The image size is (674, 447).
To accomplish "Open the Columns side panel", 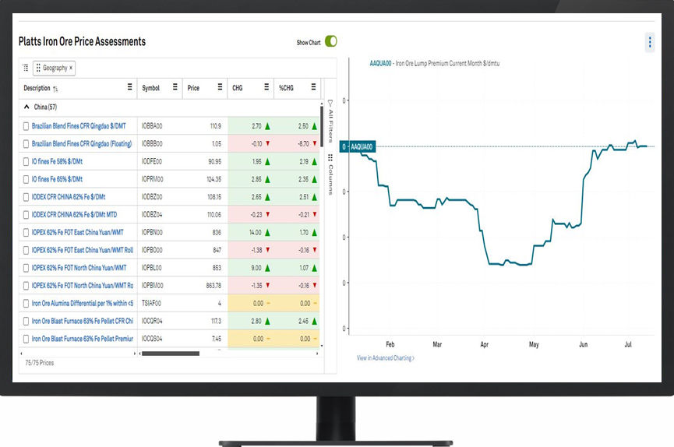I will point(330,174).
